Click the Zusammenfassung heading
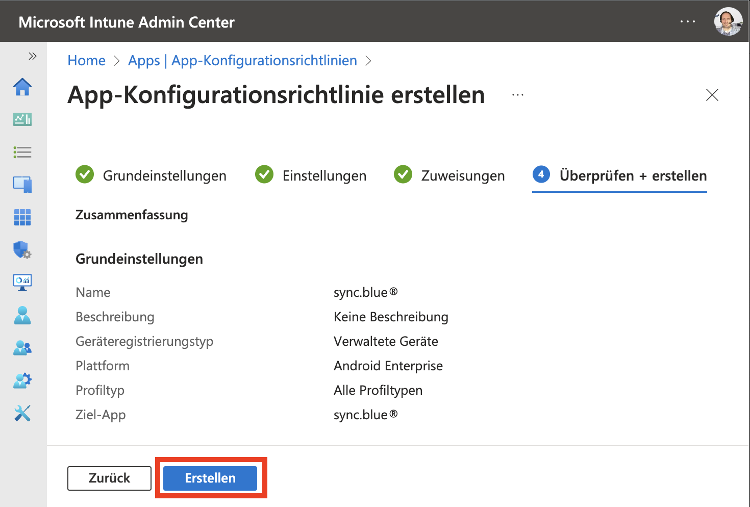Viewport: 750px width, 507px height. (x=132, y=215)
